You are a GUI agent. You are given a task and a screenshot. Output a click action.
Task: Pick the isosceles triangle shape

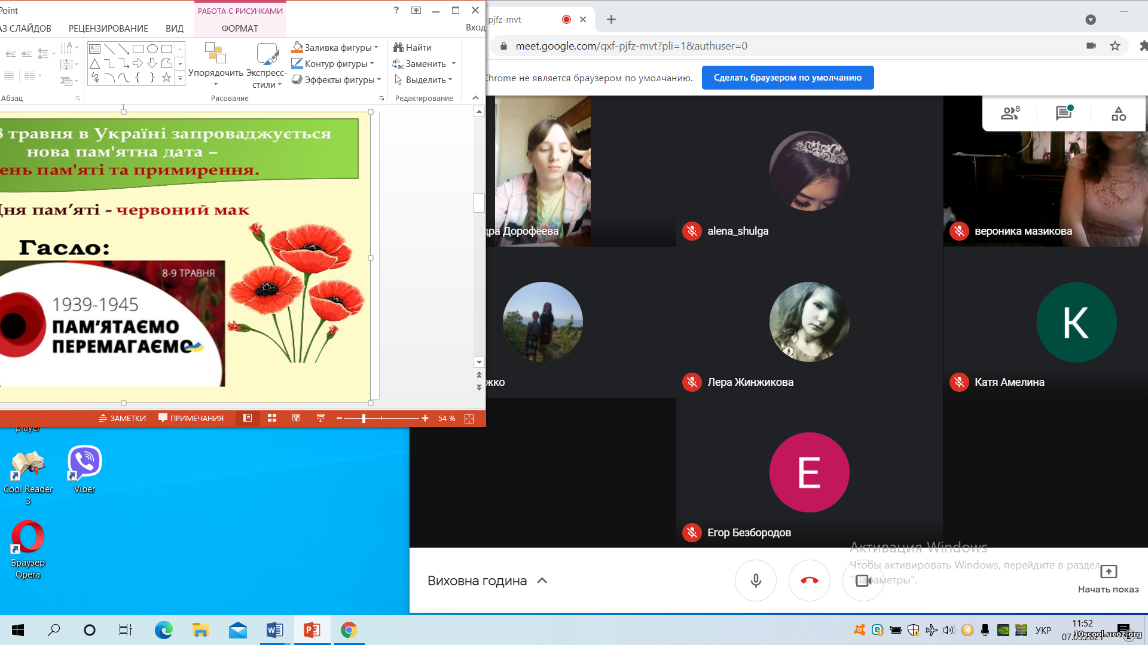click(x=94, y=63)
